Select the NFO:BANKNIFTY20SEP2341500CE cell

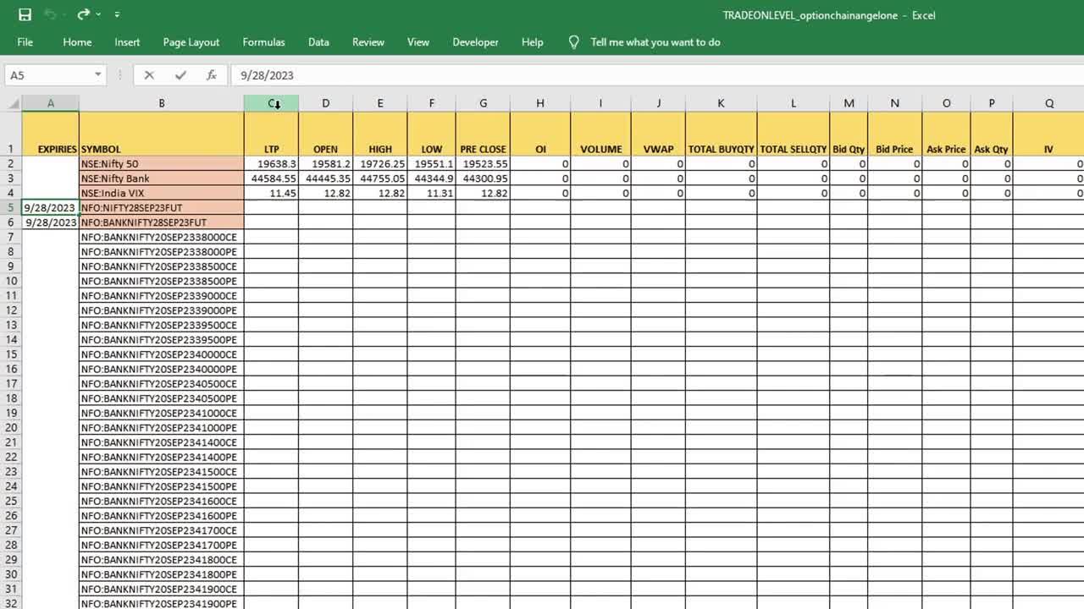coord(161,471)
